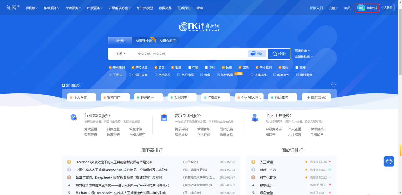
Task: Open the 智能写作 service tile
Action: tap(115, 97)
